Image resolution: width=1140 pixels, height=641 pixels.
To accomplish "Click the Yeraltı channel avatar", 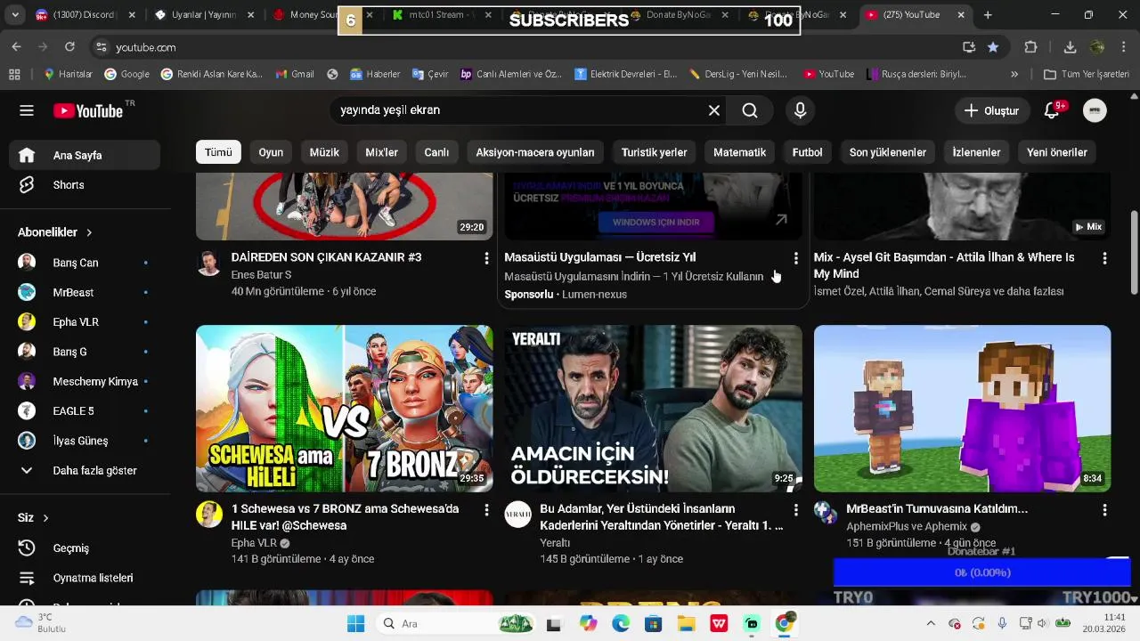I will click(x=517, y=515).
